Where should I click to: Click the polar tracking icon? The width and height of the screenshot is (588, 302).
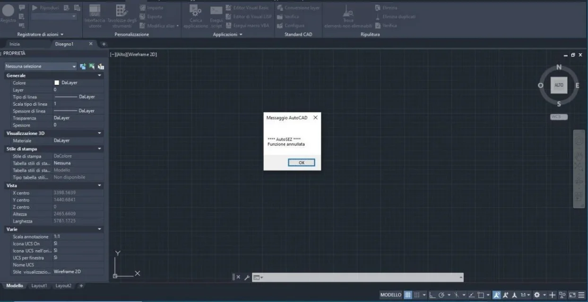click(441, 295)
